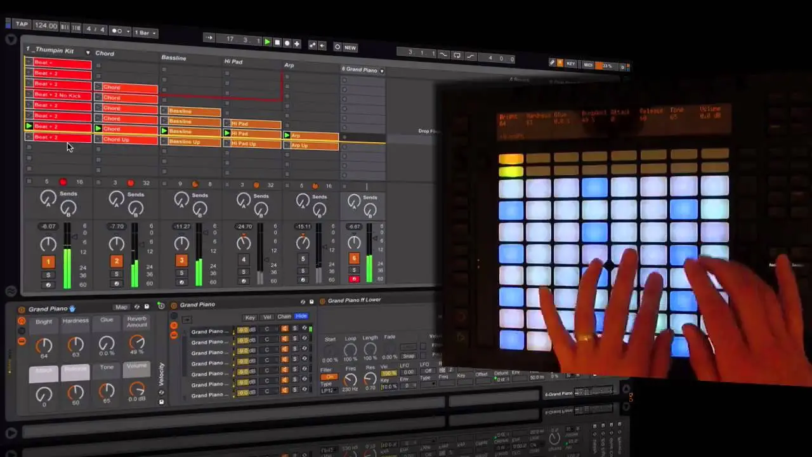Open the 1_Thumpin Kit track dropdown arrow
Screen dimensions: 812x457
click(x=88, y=52)
